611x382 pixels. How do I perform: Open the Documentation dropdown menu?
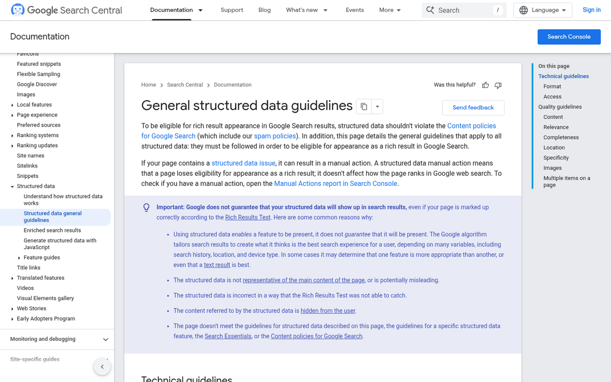[x=201, y=10]
